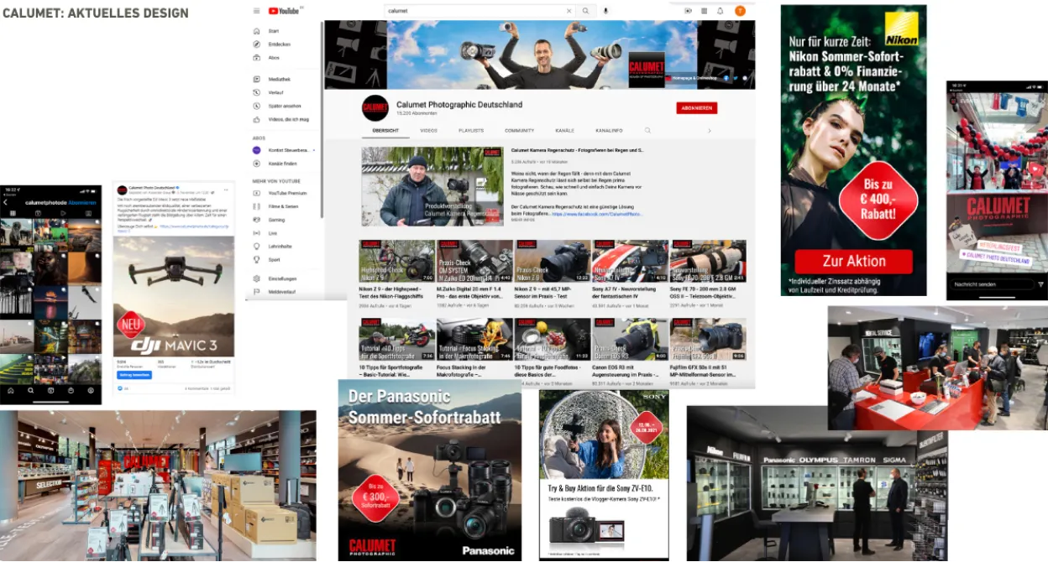Click Abonnieren link on Instagram profile
The image size is (1048, 562).
(x=83, y=203)
